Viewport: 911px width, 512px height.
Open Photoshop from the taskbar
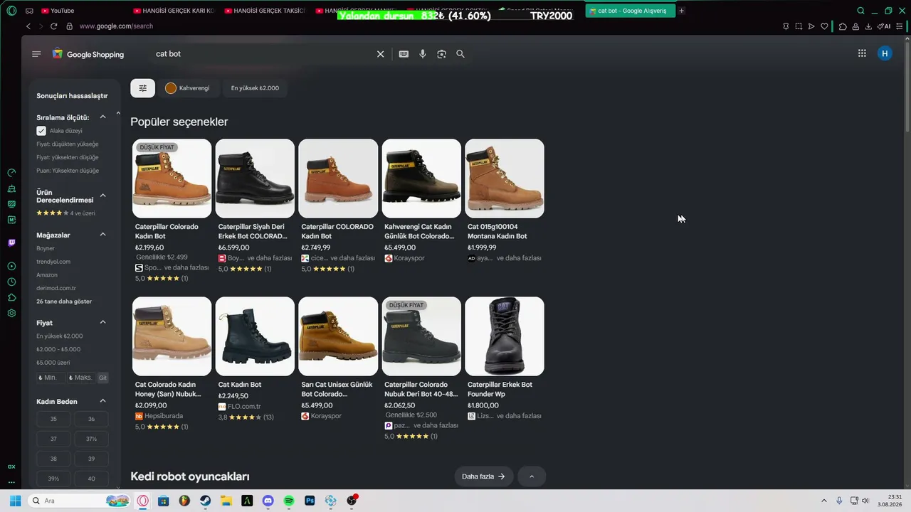coord(310,501)
